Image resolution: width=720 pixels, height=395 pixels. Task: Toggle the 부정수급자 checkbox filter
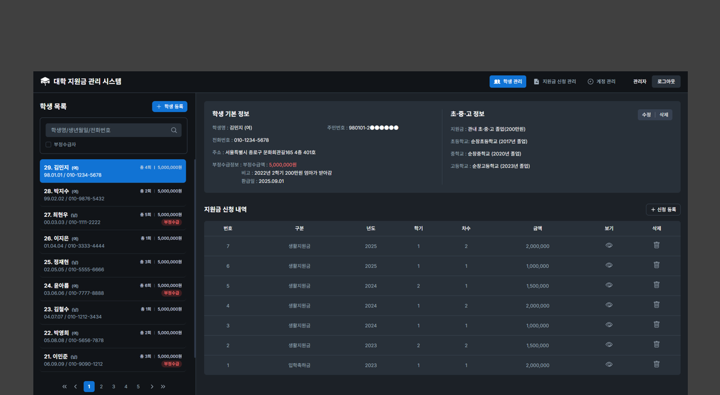coord(48,145)
